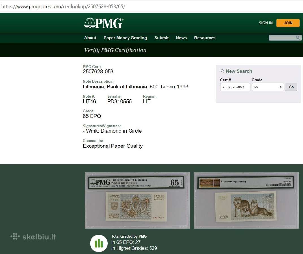The height and width of the screenshot is (254, 303).
Task: Click the Cert # input field
Action: (x=235, y=87)
